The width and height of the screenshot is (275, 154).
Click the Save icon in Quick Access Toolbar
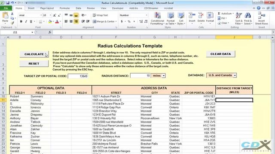click(8, 3)
